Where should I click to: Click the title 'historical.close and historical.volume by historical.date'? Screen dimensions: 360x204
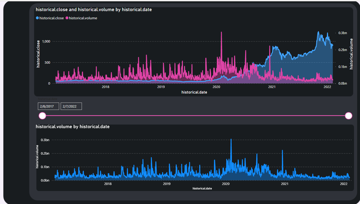tap(94, 10)
